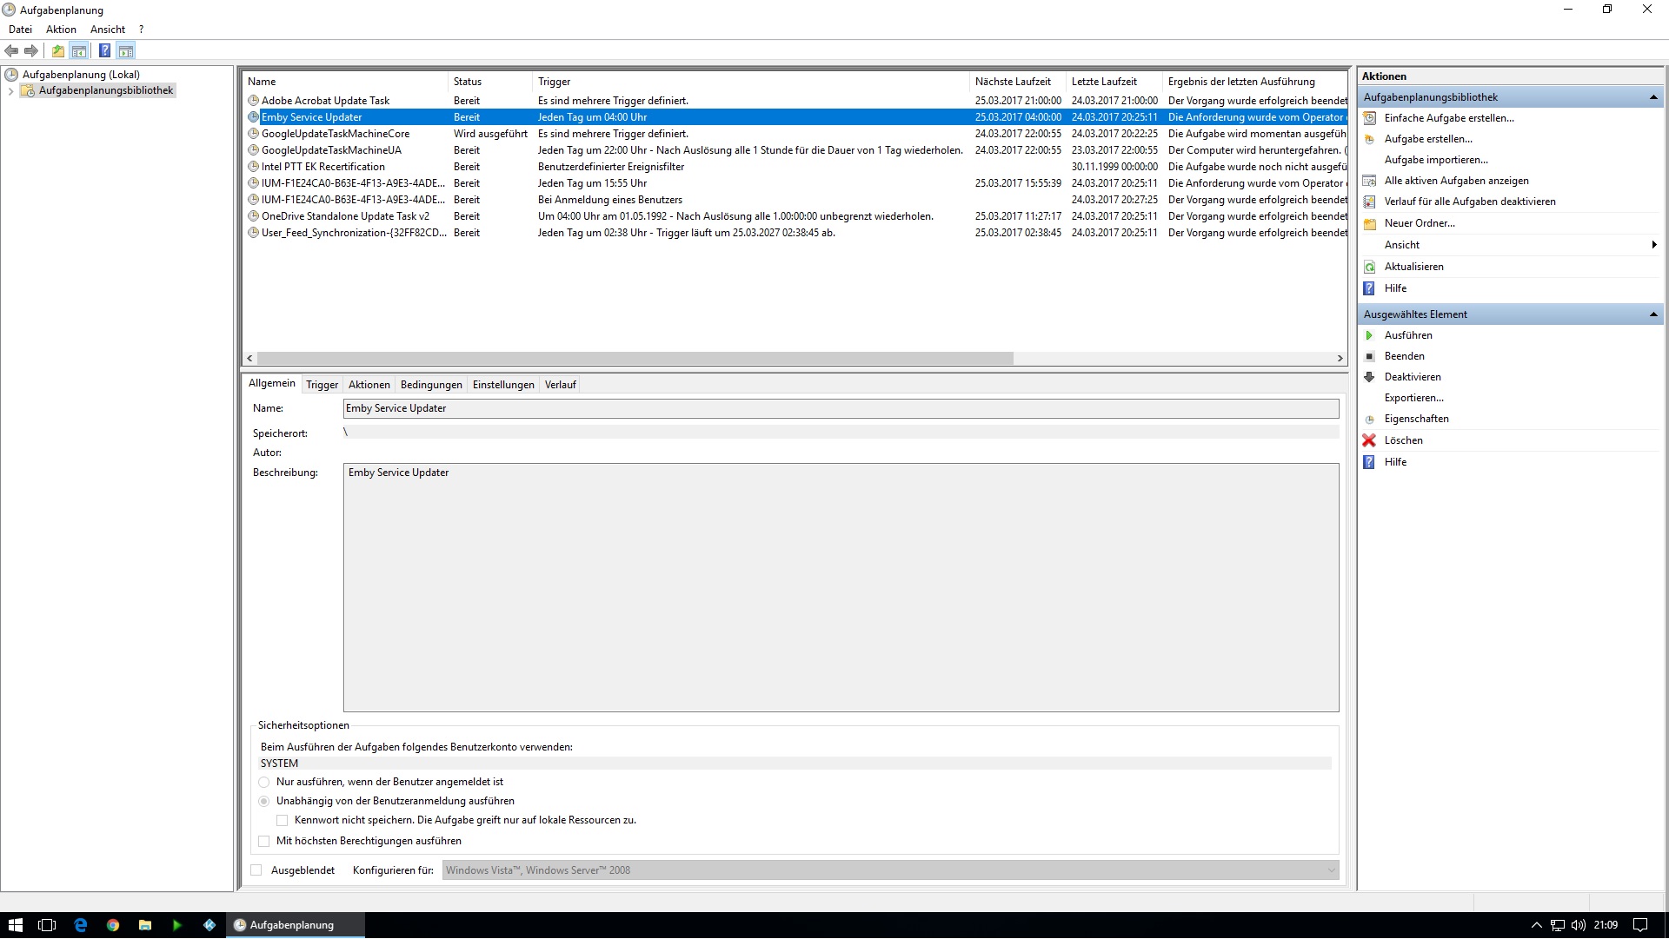
Task: Sort the task list by the Name column
Action: click(345, 82)
